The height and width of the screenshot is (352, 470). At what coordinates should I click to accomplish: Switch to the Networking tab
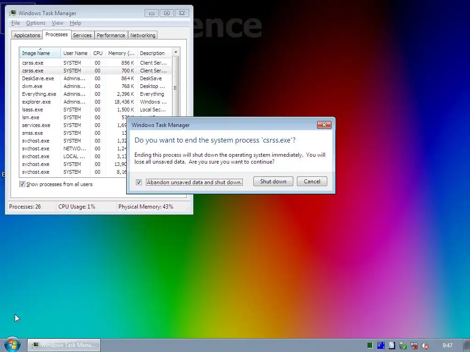coord(143,35)
